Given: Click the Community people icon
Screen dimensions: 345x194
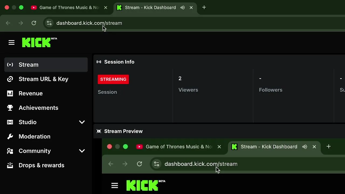Looking at the screenshot, I should click(x=10, y=151).
